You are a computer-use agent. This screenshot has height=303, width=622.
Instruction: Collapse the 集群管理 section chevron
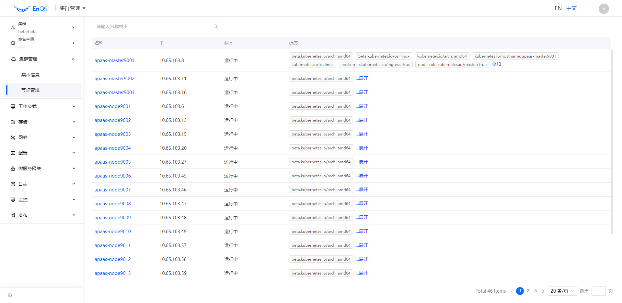73,59
